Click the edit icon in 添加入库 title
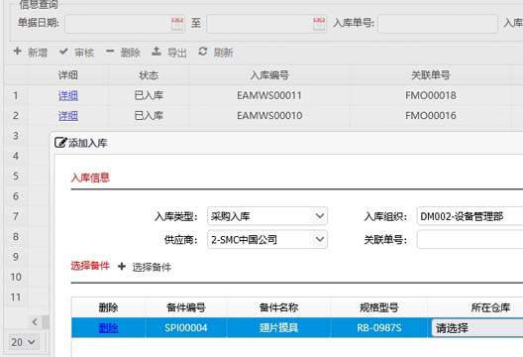 [60, 143]
